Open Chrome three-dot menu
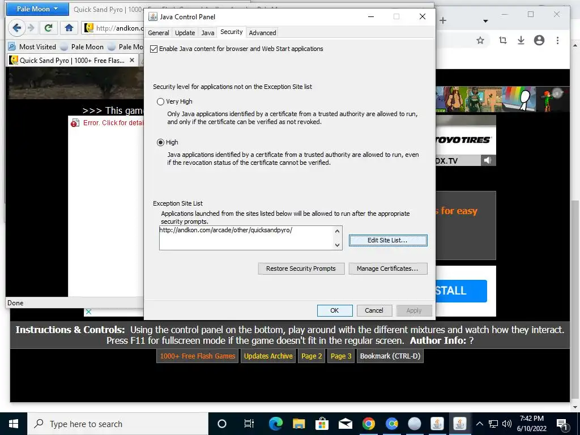This screenshot has height=435, width=580. 558,40
